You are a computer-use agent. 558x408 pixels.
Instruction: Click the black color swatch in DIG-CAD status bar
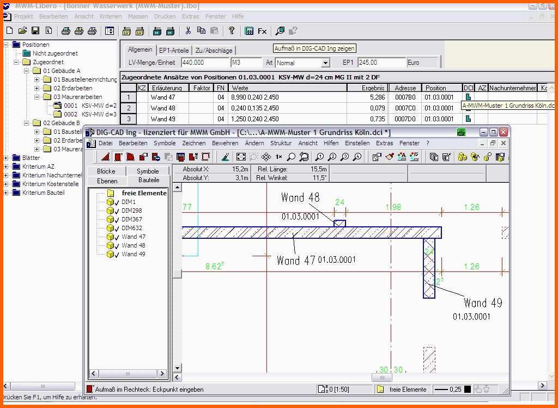click(x=467, y=390)
